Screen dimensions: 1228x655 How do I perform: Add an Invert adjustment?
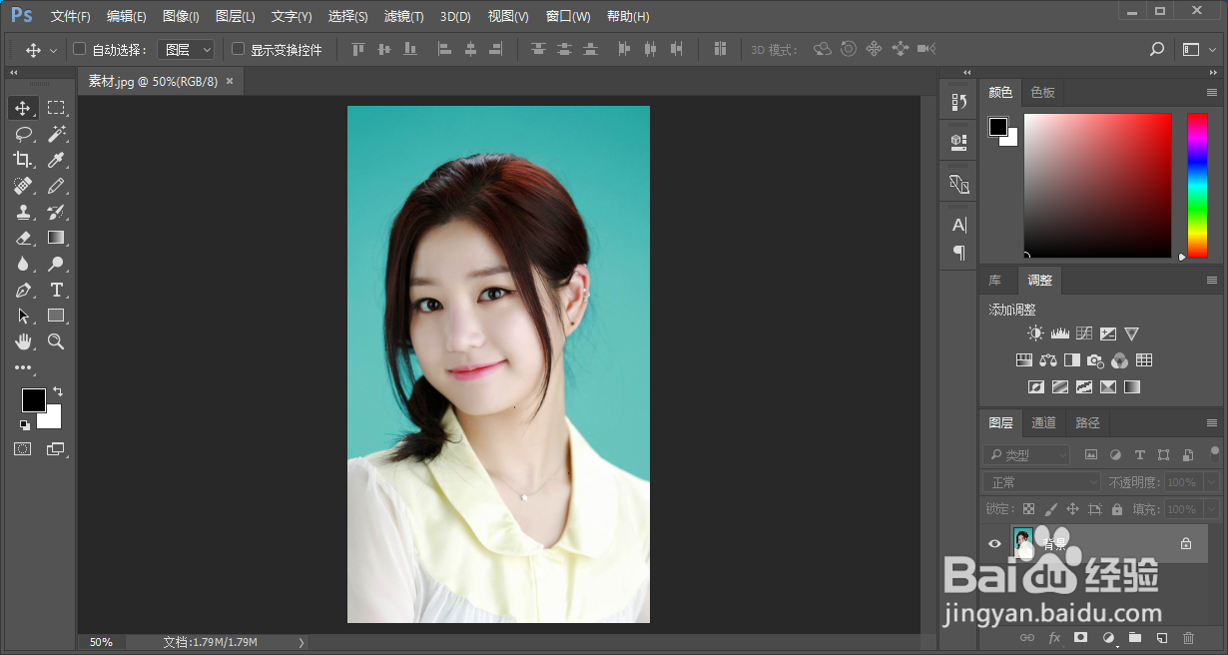pyautogui.click(x=1035, y=386)
